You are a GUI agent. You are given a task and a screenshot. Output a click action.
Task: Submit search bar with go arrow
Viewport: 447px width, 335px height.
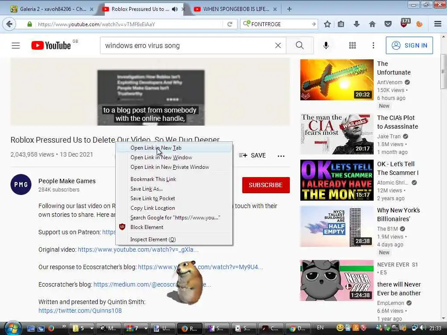pyautogui.click(x=313, y=24)
